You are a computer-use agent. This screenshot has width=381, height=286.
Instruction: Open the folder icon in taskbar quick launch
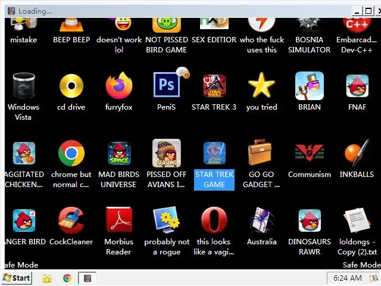47,278
